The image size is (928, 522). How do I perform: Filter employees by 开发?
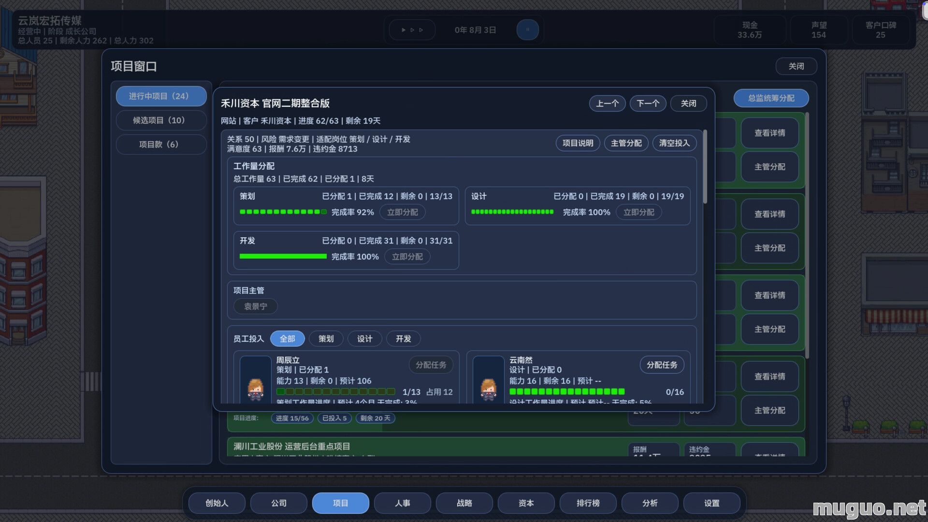tap(403, 339)
